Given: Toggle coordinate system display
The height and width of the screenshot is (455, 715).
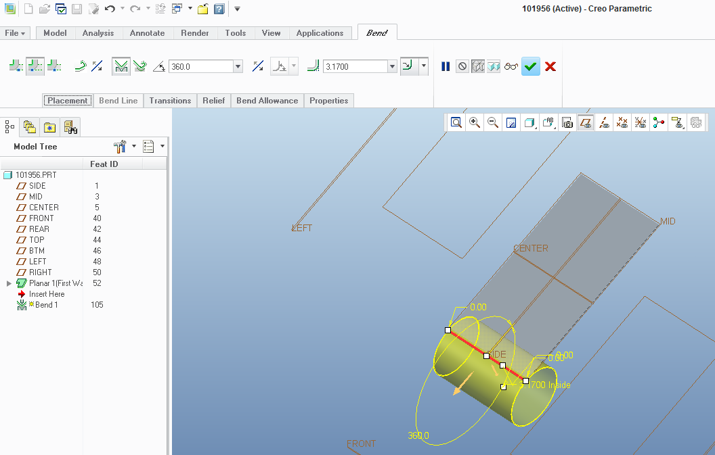Looking at the screenshot, I should pos(641,122).
